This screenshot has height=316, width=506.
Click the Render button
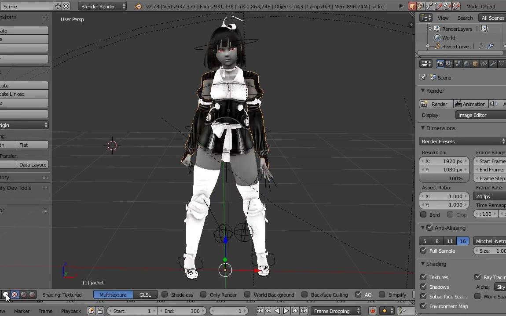436,104
